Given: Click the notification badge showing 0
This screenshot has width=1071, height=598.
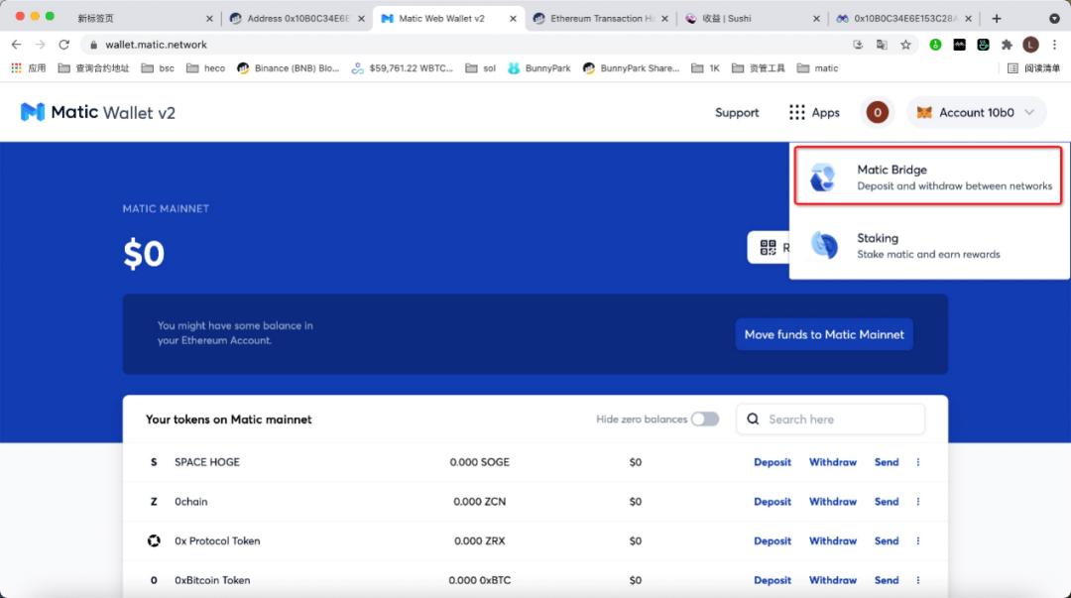Looking at the screenshot, I should [x=877, y=112].
